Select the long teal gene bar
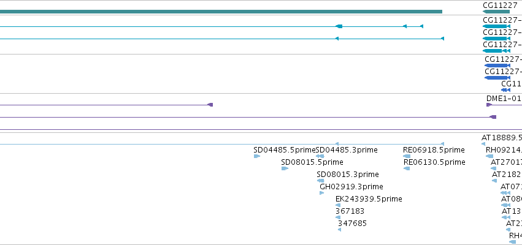The width and height of the screenshot is (522, 245). pyautogui.click(x=221, y=12)
